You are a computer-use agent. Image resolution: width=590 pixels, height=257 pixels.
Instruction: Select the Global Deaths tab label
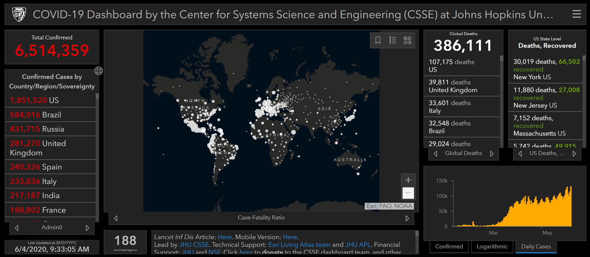[x=464, y=153]
